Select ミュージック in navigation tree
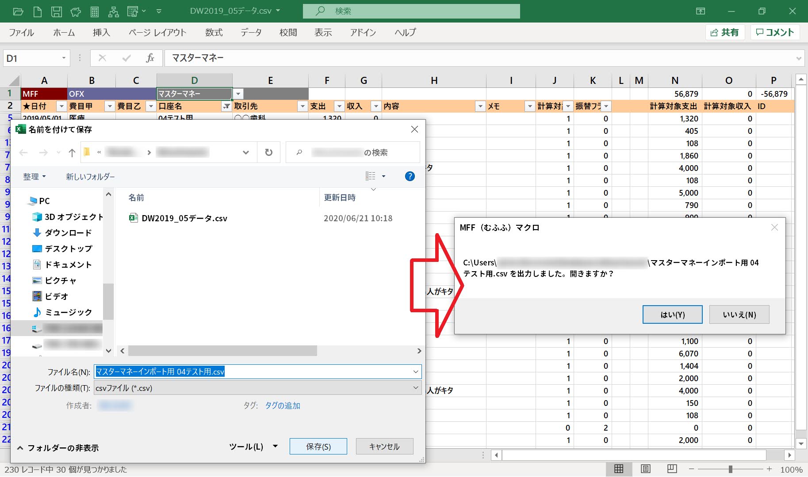This screenshot has height=477, width=808. pos(62,312)
